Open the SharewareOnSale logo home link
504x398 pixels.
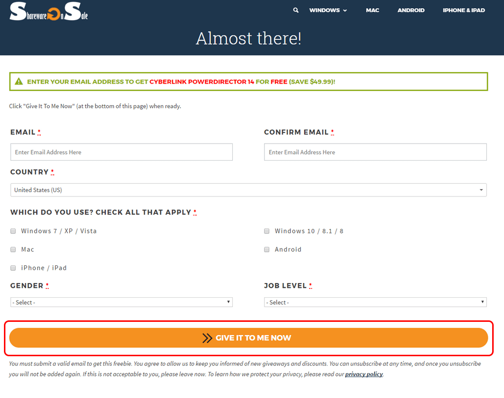point(49,11)
